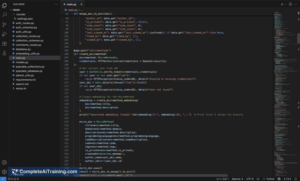Screen dimensions: 300x181
Task: Change end of line sequence LF
Action: click(x=258, y=179)
